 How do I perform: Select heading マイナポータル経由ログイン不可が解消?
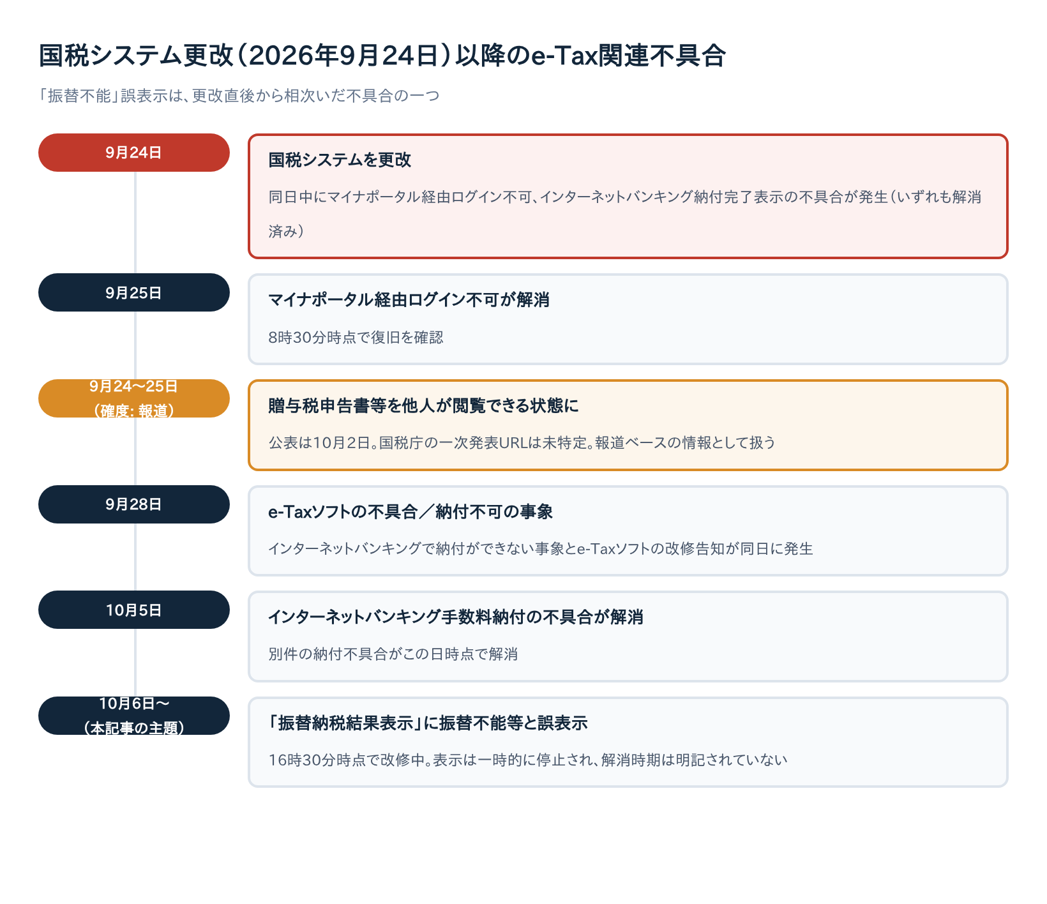pos(409,300)
